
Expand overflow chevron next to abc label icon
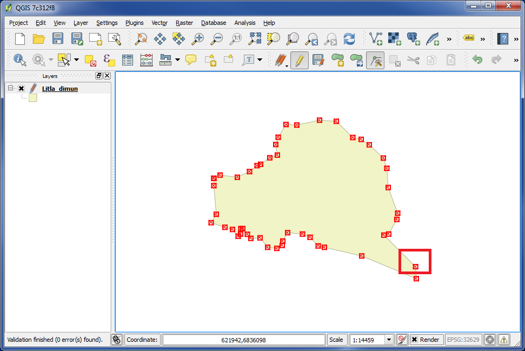click(482, 39)
